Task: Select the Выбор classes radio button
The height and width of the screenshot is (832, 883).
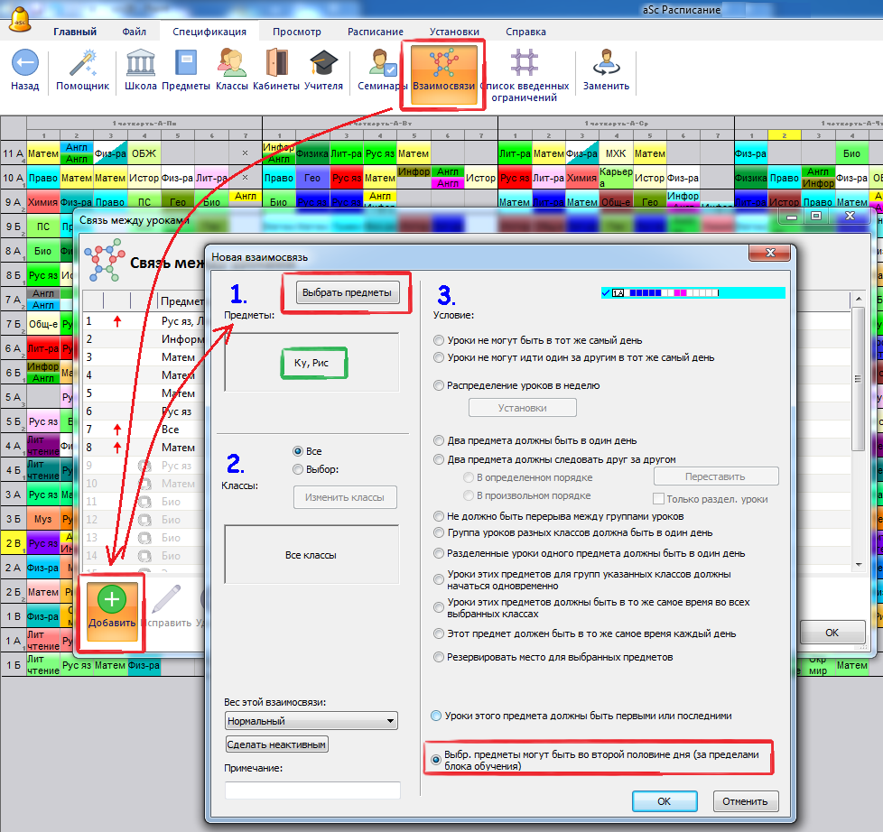Action: click(x=298, y=469)
